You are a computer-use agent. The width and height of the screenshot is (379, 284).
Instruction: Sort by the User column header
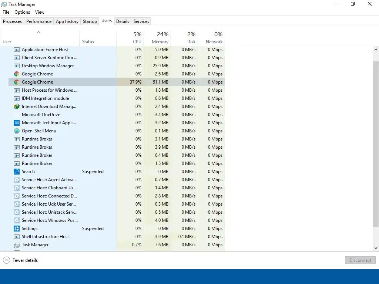click(x=40, y=38)
